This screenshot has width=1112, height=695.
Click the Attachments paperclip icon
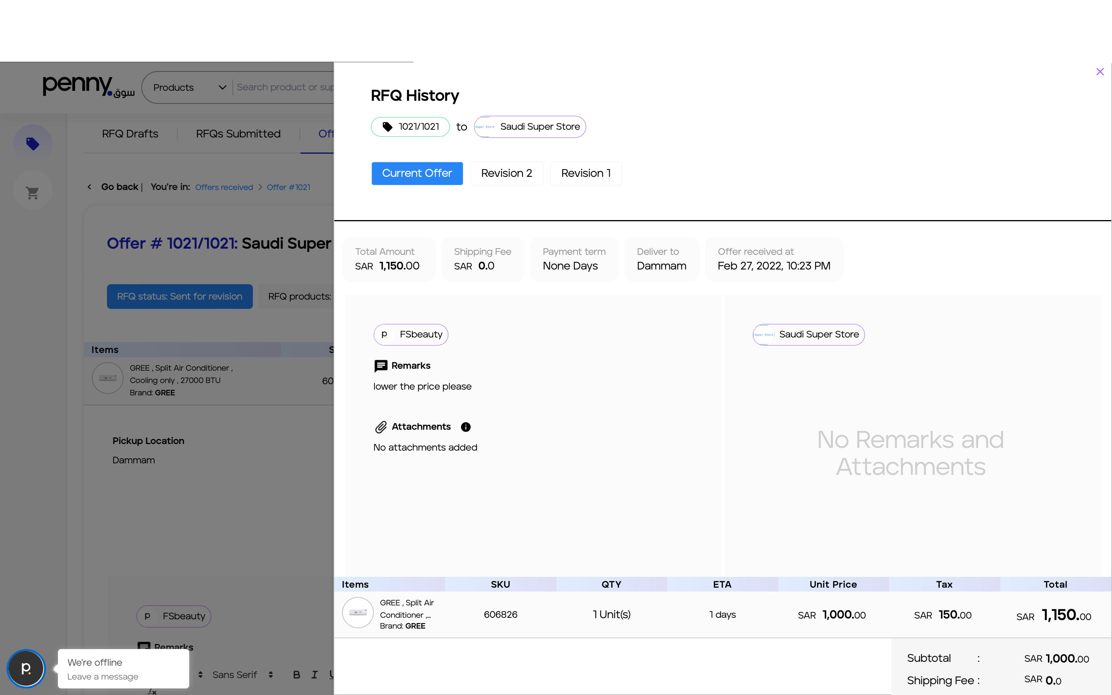coord(380,427)
